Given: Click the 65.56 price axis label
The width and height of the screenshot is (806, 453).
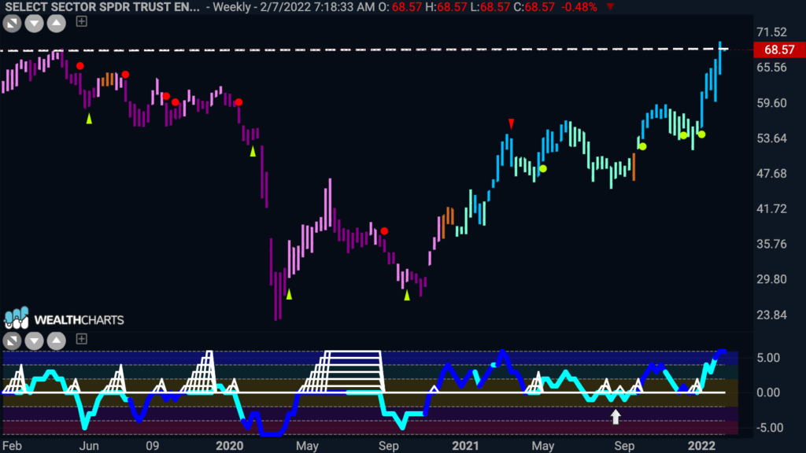Looking at the screenshot, I should click(771, 68).
